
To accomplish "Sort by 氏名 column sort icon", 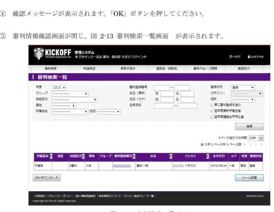I will pos(171,156).
